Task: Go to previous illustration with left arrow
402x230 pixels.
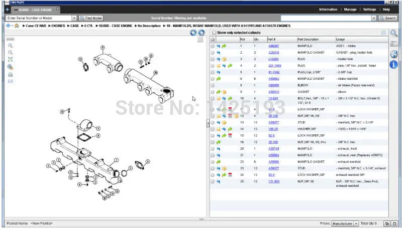Action: click(193, 33)
